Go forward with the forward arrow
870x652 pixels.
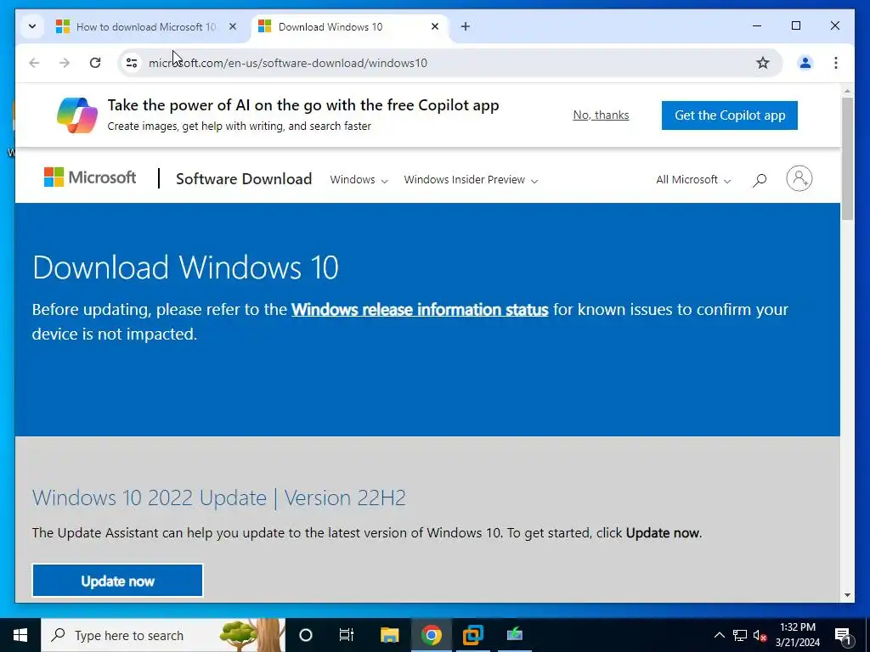click(65, 63)
